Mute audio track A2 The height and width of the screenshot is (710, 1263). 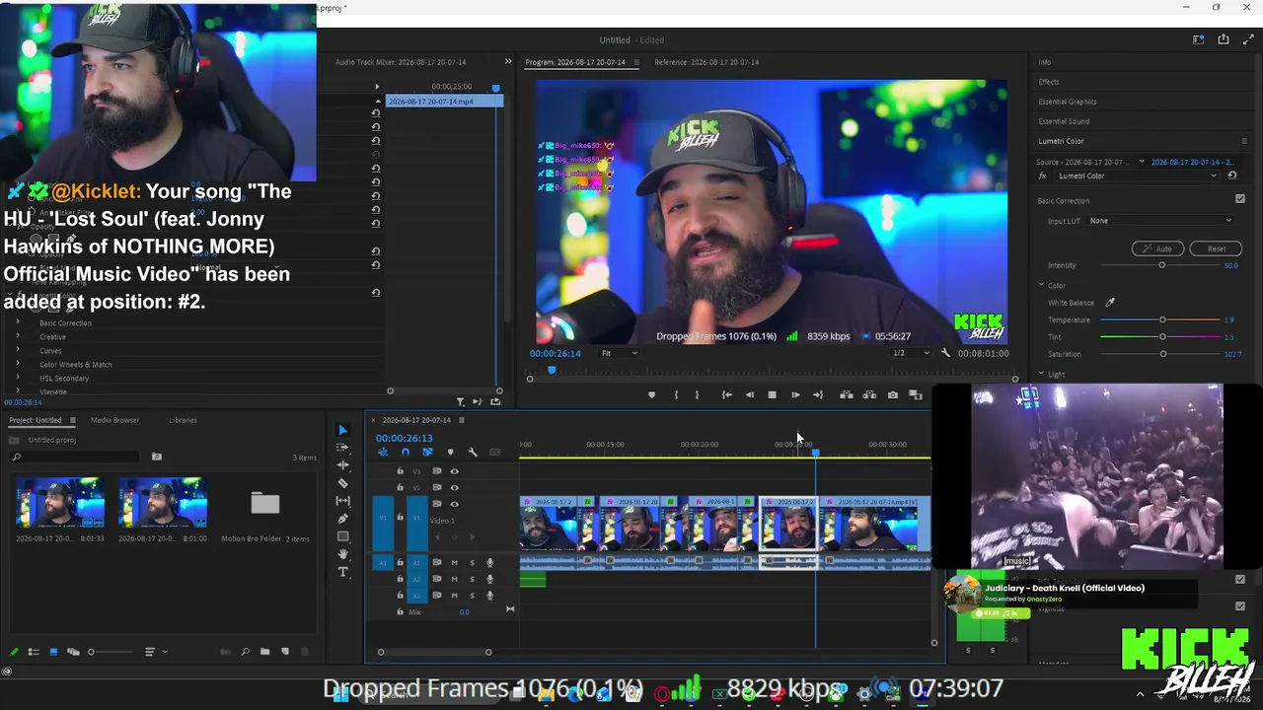[x=454, y=579]
